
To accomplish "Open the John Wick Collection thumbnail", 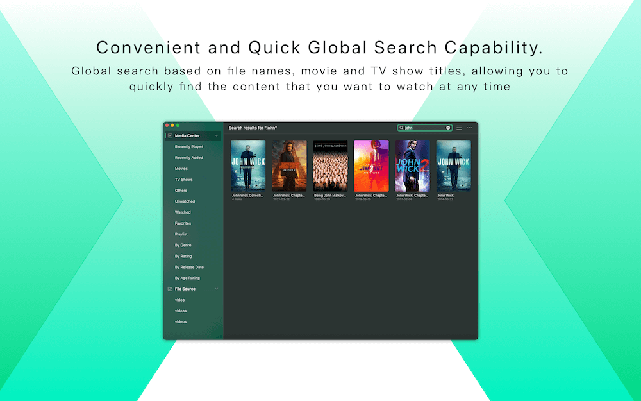I will coord(247,166).
